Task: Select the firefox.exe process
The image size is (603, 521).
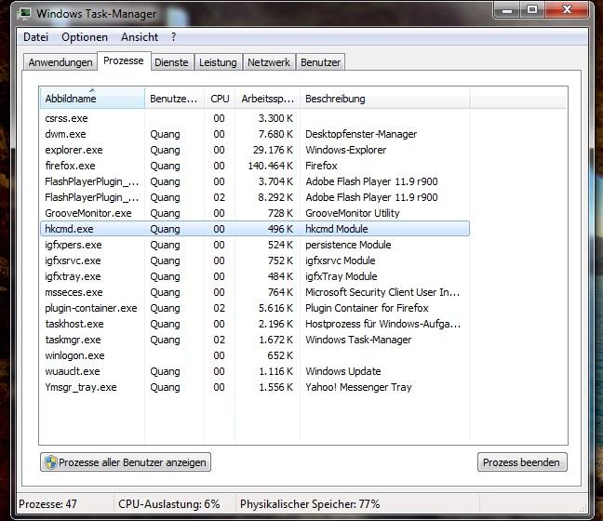Action: (x=255, y=166)
